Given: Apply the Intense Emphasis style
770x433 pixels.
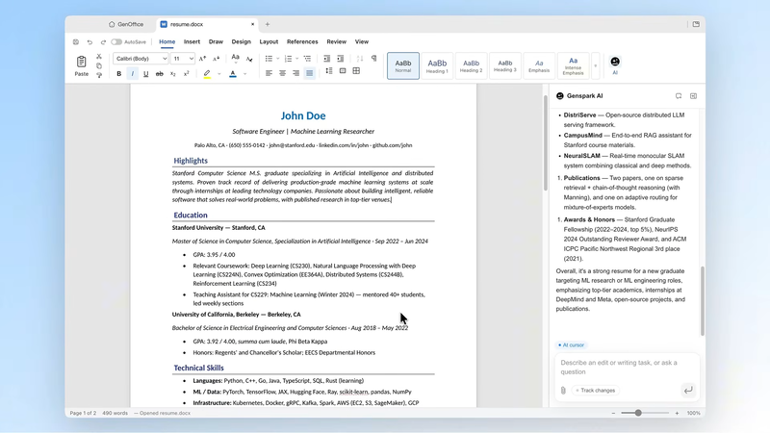Looking at the screenshot, I should 573,65.
